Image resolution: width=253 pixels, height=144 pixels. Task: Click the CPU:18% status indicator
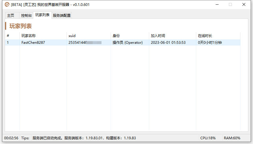coord(208,138)
